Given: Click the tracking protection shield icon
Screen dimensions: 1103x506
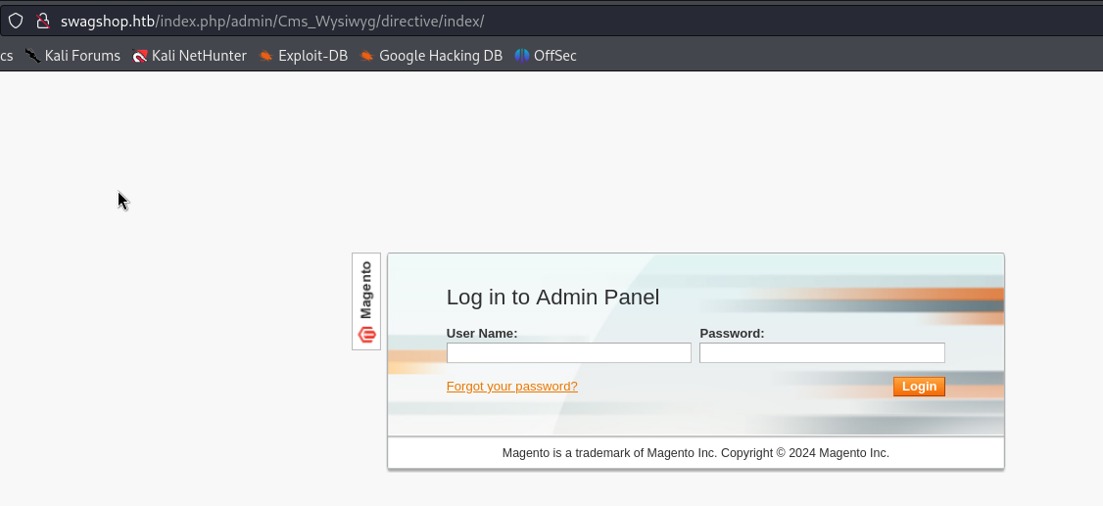Looking at the screenshot, I should pos(16,21).
